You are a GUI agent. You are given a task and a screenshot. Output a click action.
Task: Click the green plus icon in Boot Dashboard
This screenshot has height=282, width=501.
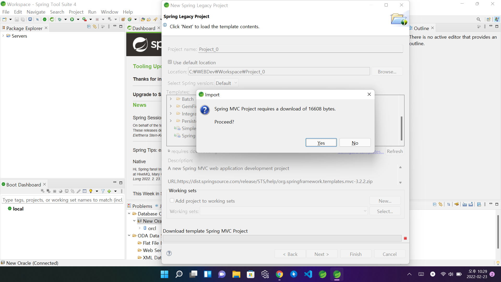pyautogui.click(x=109, y=191)
